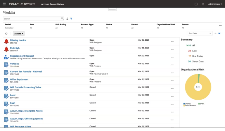Open row actions menu for Vehicles
Viewport: 225px width, 131px height.
[x=172, y=65]
